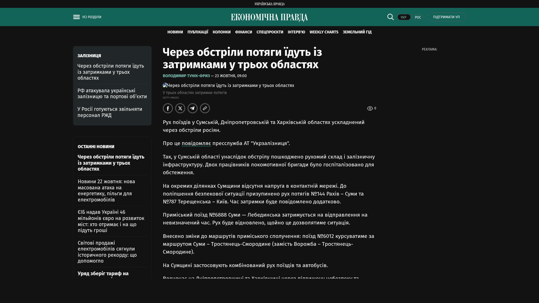Share article on Facebook
This screenshot has width=539, height=303.
[x=168, y=108]
